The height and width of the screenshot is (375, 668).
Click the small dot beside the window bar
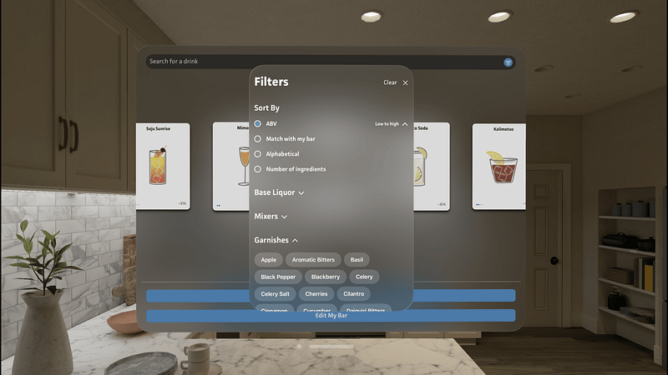point(299,347)
